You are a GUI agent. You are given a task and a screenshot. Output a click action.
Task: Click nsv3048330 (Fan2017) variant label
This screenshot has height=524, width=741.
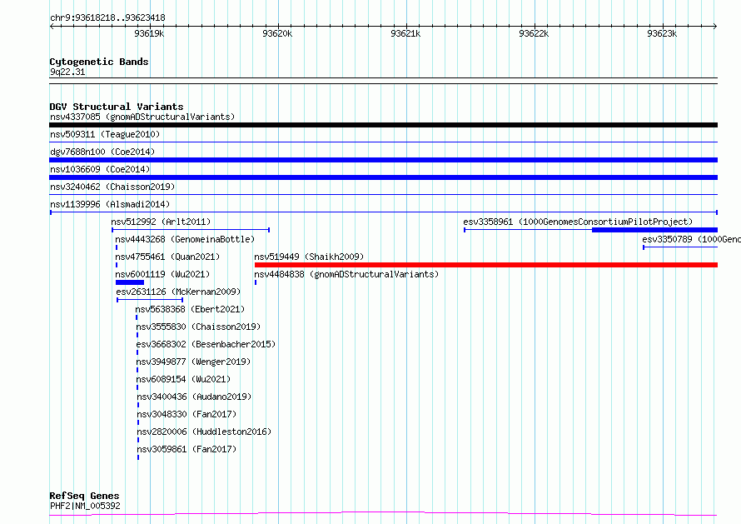(x=186, y=414)
